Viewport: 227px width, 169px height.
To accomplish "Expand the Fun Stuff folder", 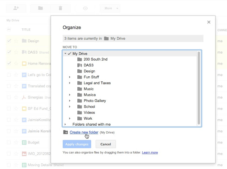I will coord(70,77).
